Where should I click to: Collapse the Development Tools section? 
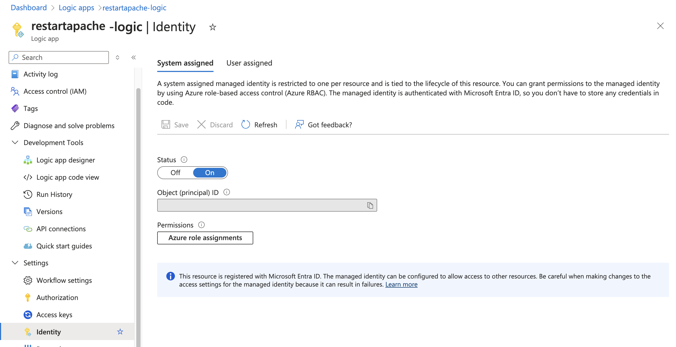[15, 143]
